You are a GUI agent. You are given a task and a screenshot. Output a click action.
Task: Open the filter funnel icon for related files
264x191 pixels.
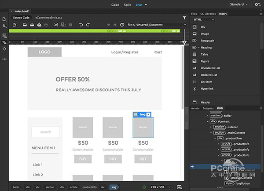coord(184,18)
